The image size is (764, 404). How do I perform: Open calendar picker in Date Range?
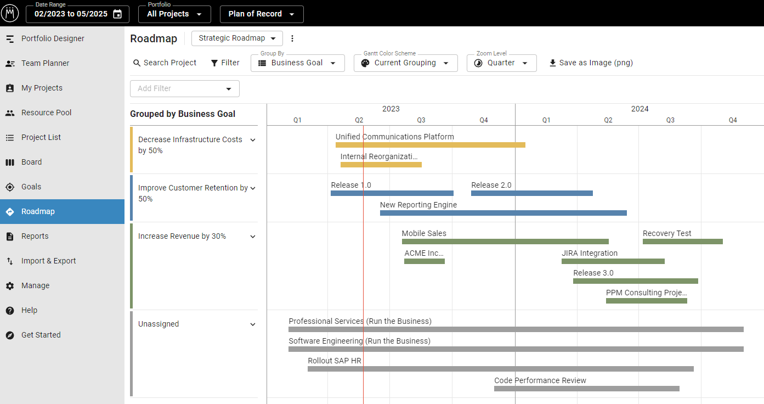click(x=117, y=14)
